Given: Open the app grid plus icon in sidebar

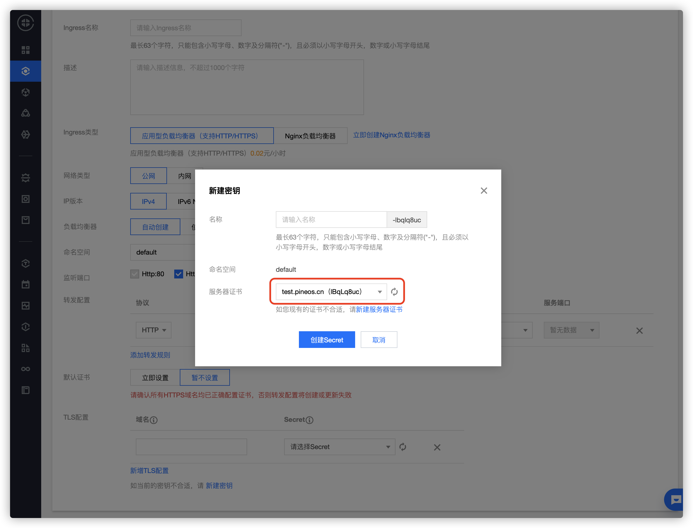Looking at the screenshot, I should (26, 348).
